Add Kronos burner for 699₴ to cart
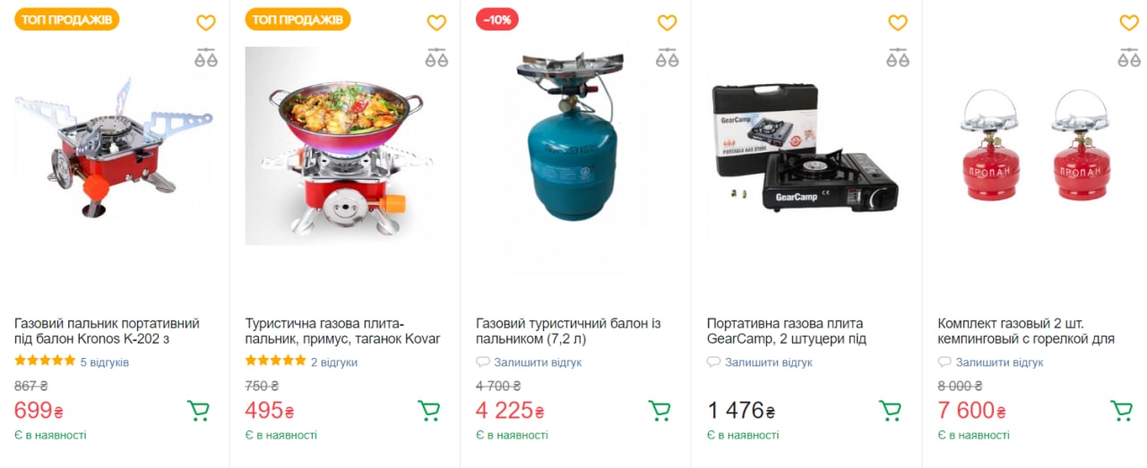This screenshot has width=1147, height=468. click(x=198, y=411)
